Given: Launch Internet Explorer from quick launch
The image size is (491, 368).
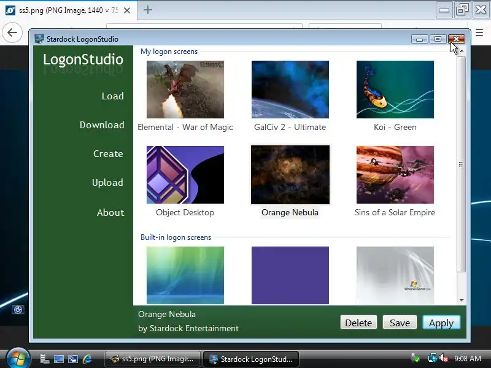Looking at the screenshot, I should tap(87, 359).
